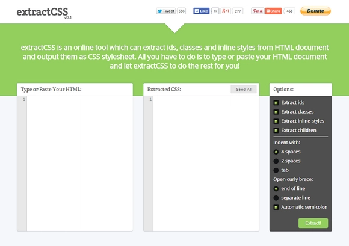
Task: Click the green Extract! button
Action: (x=313, y=223)
